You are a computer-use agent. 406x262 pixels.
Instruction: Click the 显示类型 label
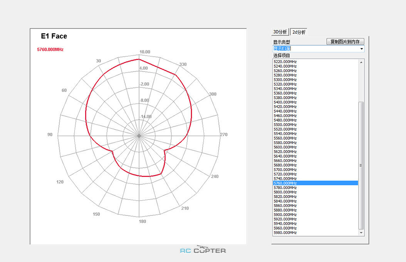(282, 42)
